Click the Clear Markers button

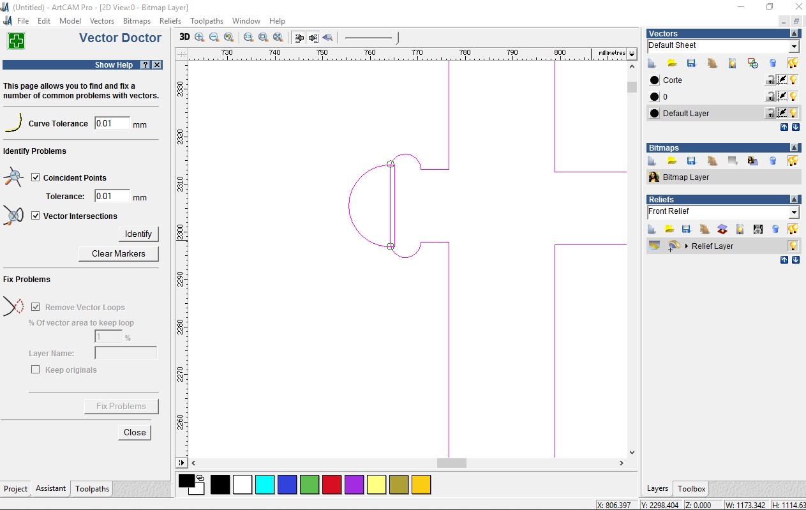[x=119, y=253]
